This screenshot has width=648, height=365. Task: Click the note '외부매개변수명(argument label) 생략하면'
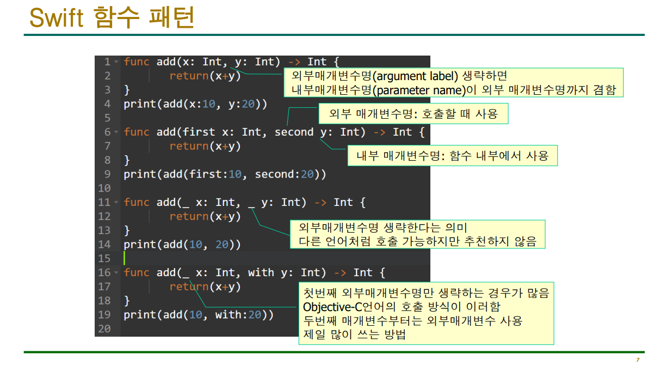coord(399,76)
